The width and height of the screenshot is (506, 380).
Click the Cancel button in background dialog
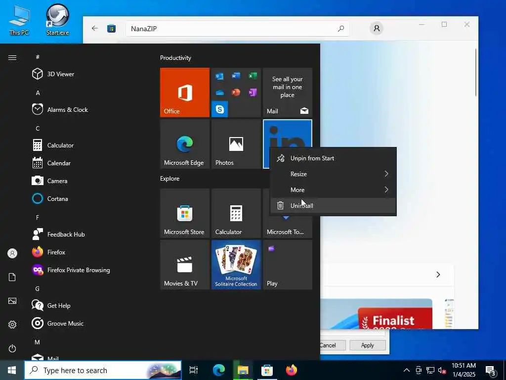[333, 345]
